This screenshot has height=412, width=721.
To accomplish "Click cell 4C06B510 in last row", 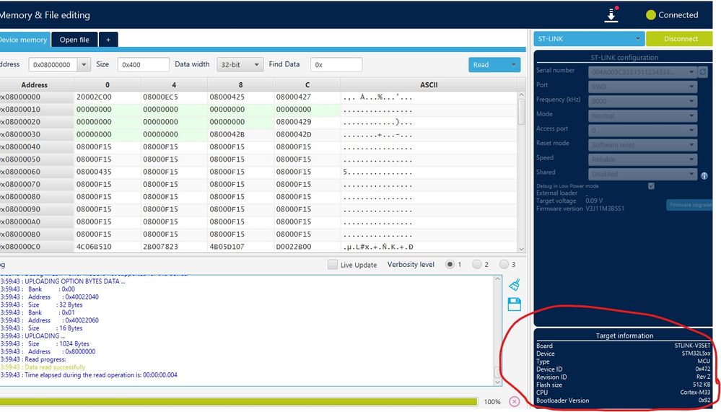I will point(107,247).
